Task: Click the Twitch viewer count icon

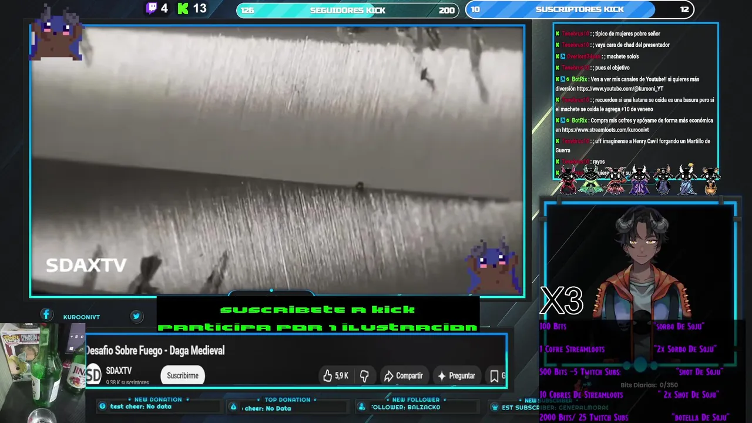Action: [x=152, y=8]
